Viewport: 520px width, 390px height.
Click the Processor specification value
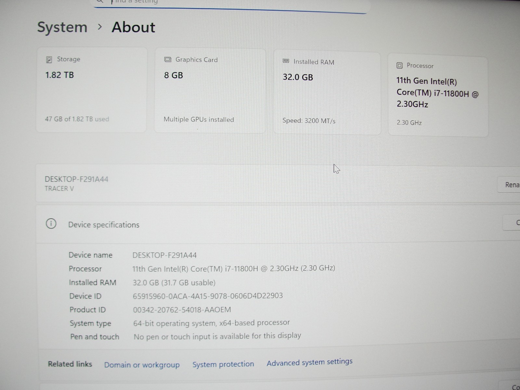tap(234, 268)
